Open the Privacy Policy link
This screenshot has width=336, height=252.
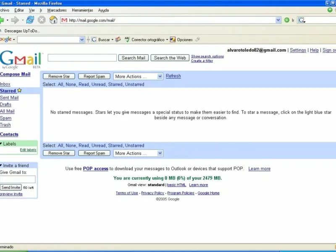click(x=152, y=193)
